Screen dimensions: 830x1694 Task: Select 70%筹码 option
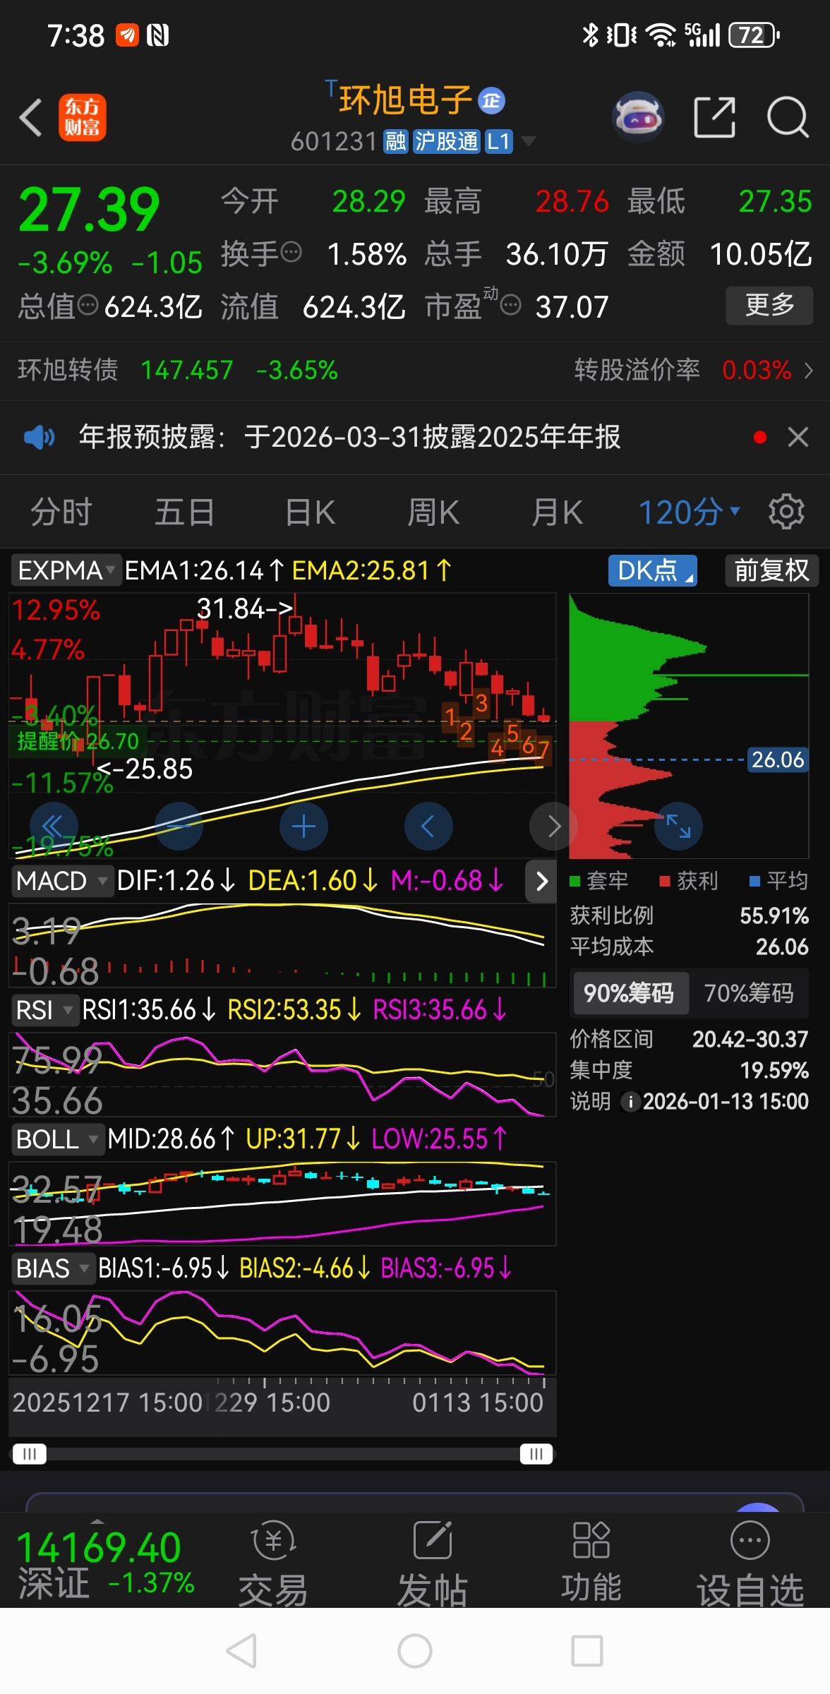point(749,993)
